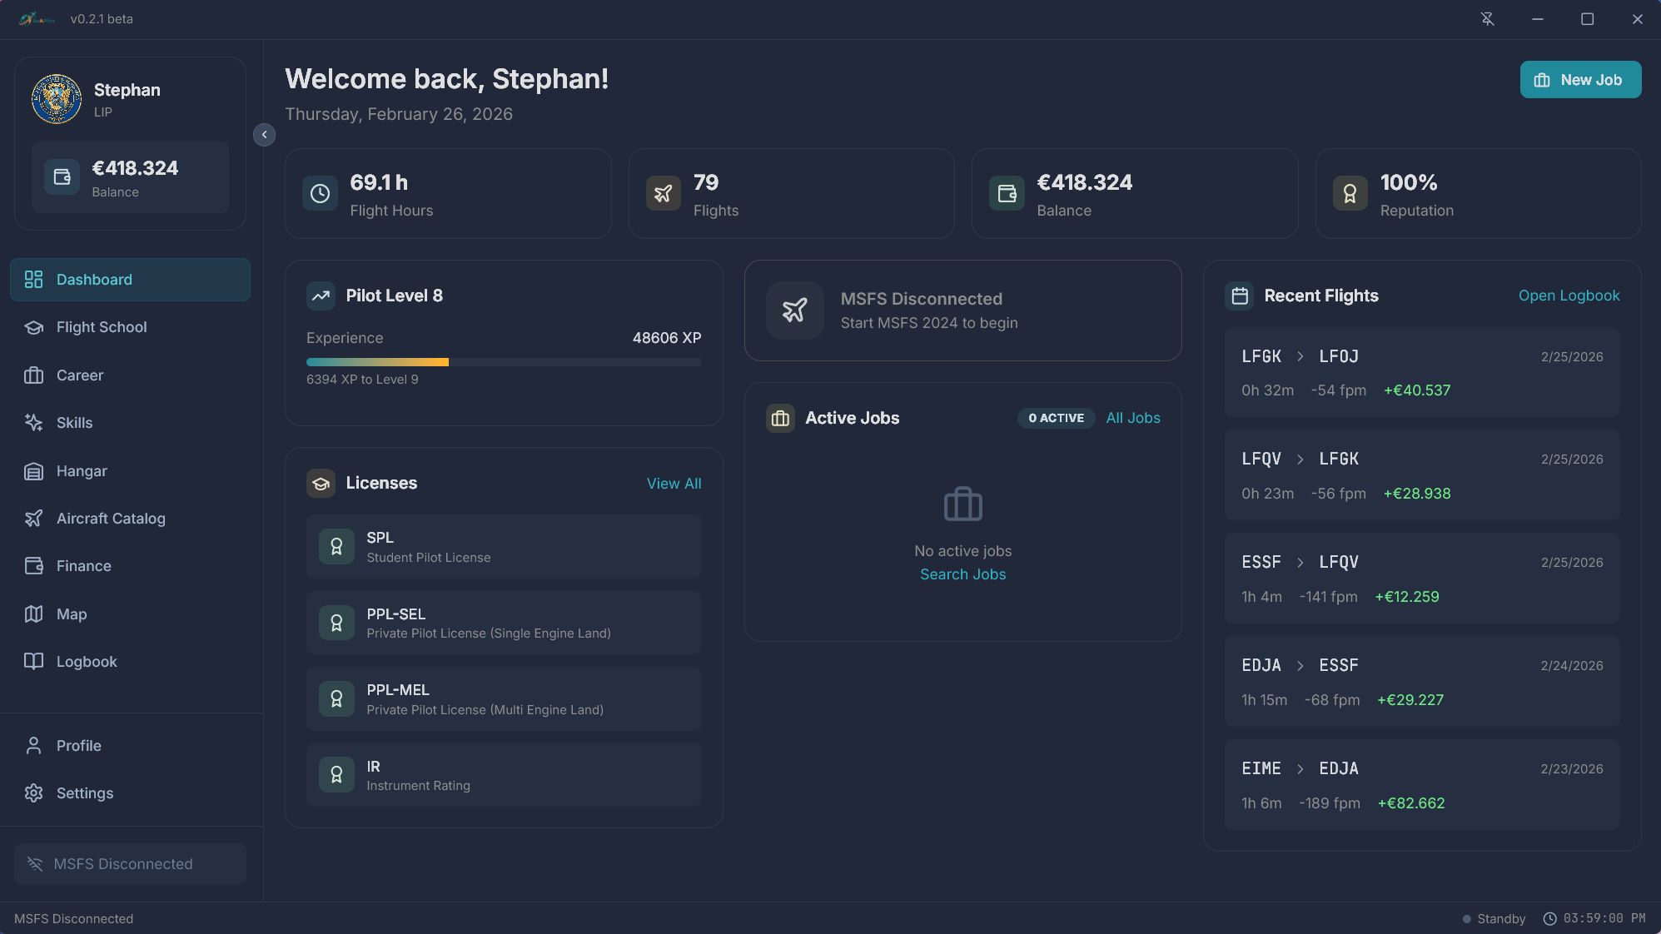This screenshot has width=1661, height=934.
Task: Open Settings via the gear icon
Action: pyautogui.click(x=33, y=793)
